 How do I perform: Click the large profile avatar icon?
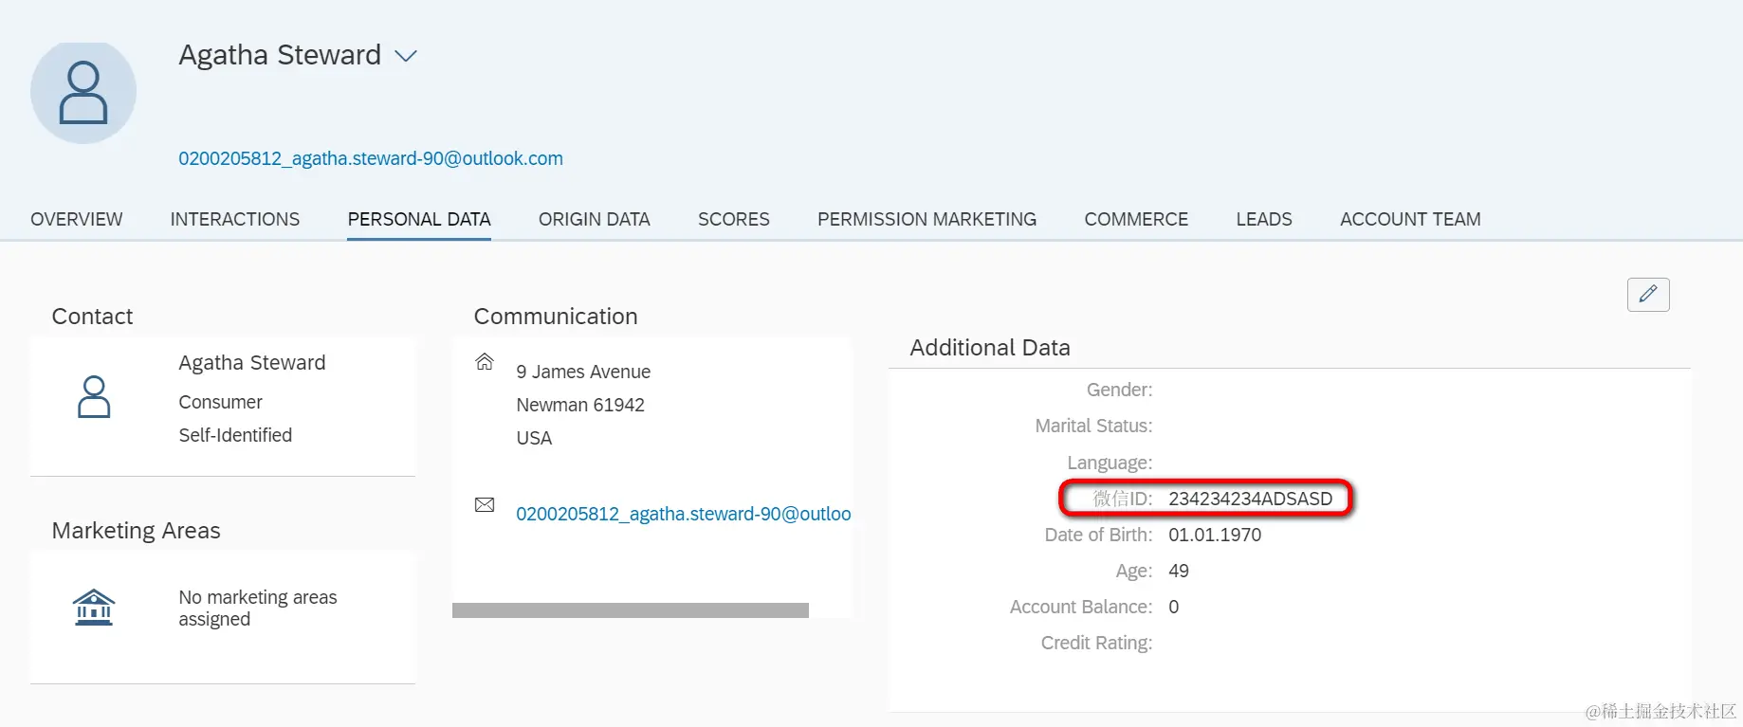click(83, 92)
